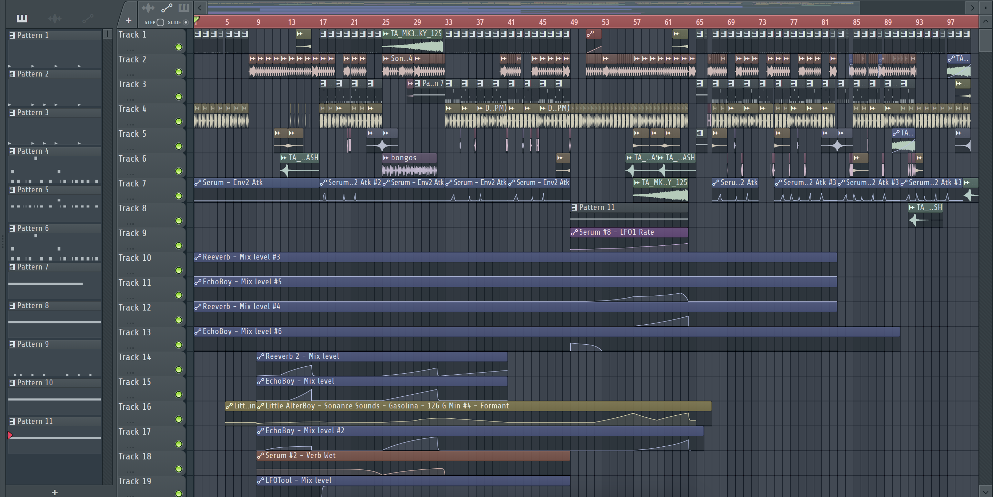Select Serum - Env2 Atk clip at song start

coord(256,190)
